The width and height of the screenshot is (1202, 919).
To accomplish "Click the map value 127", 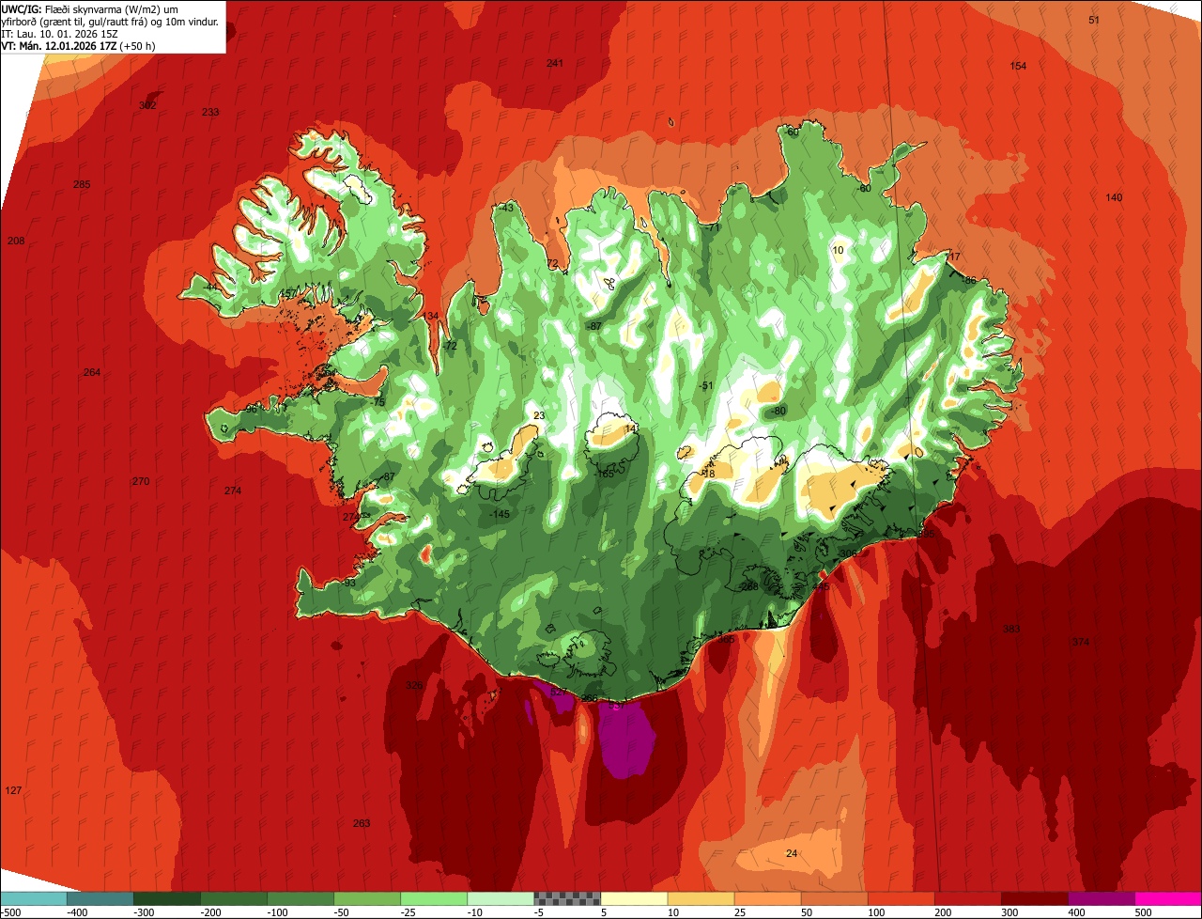I will 13,790.
